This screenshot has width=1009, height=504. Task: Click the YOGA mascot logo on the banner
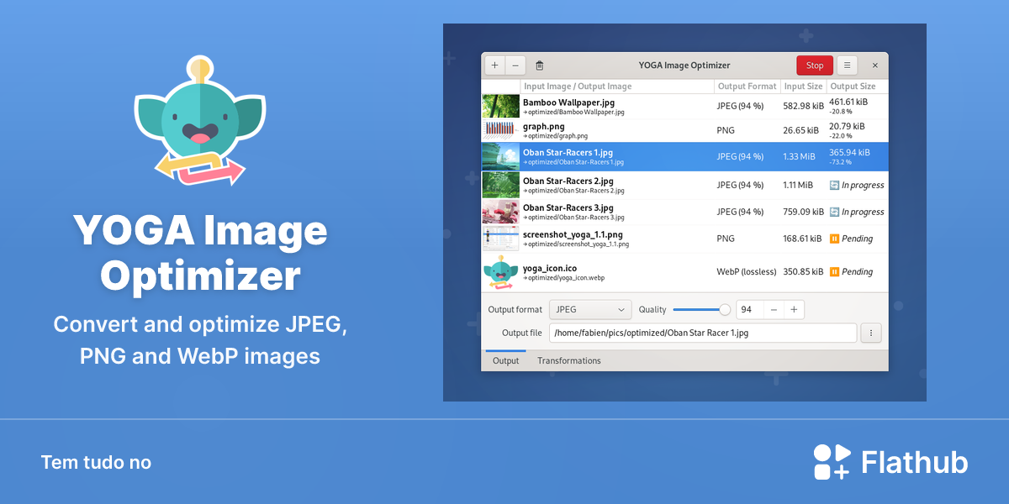(200, 121)
